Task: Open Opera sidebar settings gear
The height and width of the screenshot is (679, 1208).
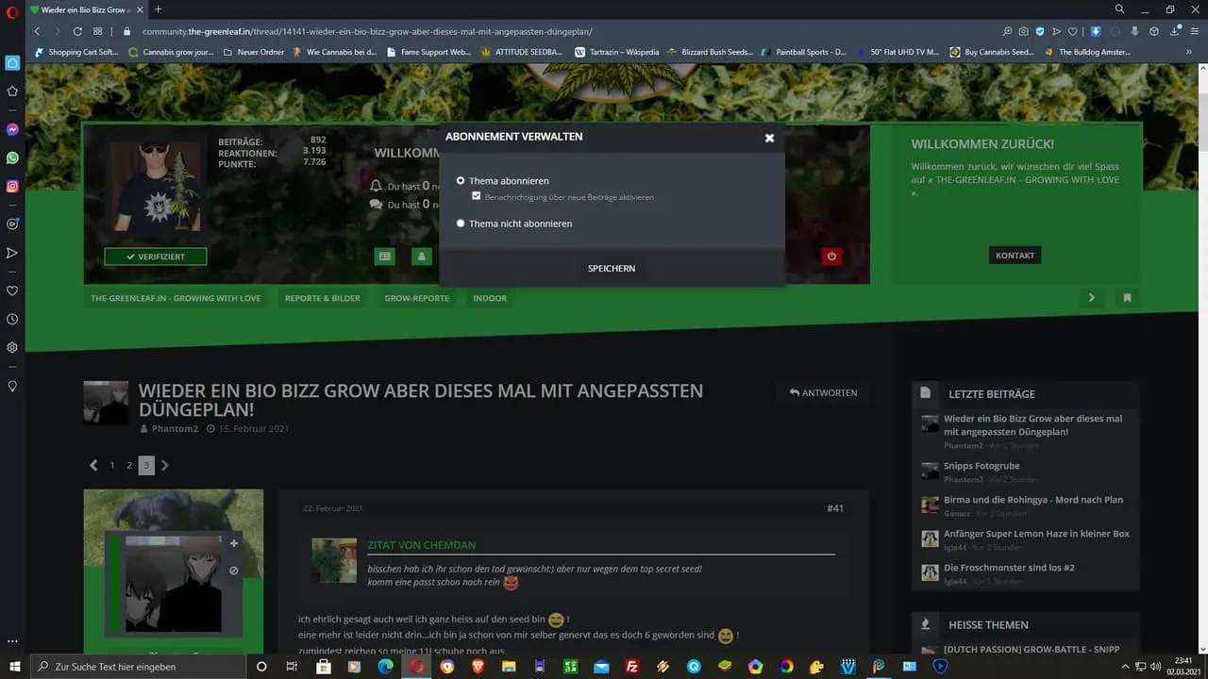Action: [x=12, y=347]
